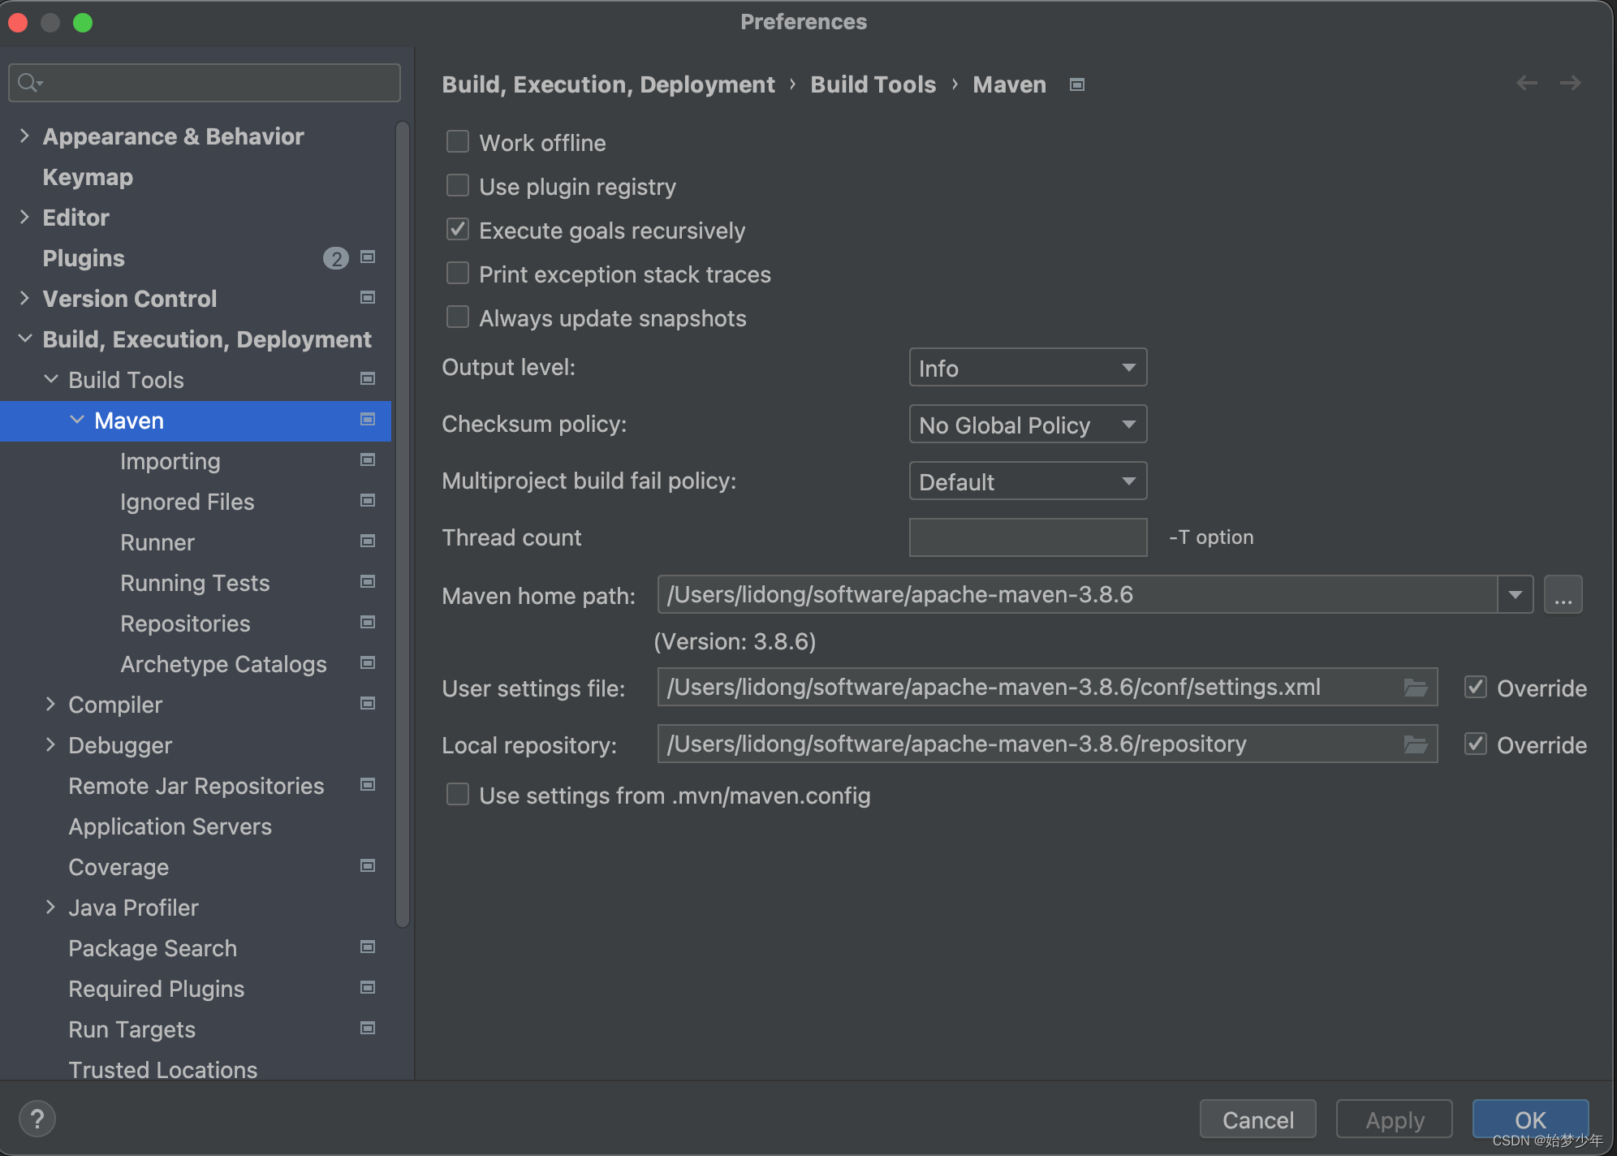This screenshot has height=1156, width=1617.
Task: Open the Runner settings page
Action: [157, 542]
